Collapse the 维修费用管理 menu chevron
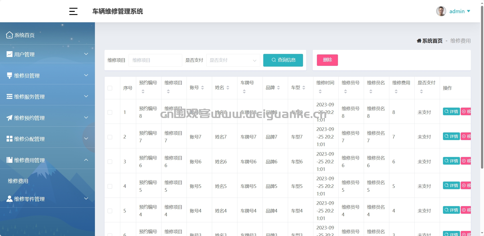The image size is (484, 236). click(86, 160)
